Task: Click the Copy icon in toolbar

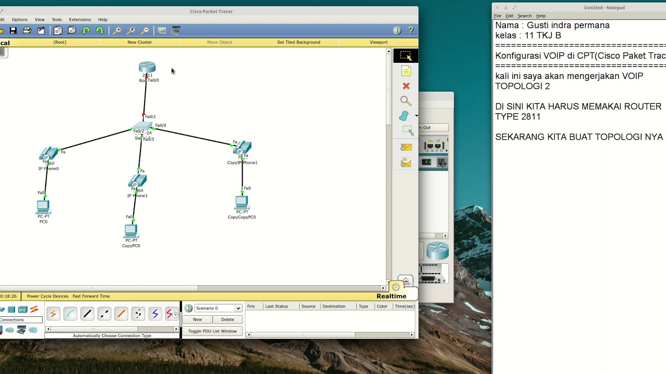Action: point(58,31)
